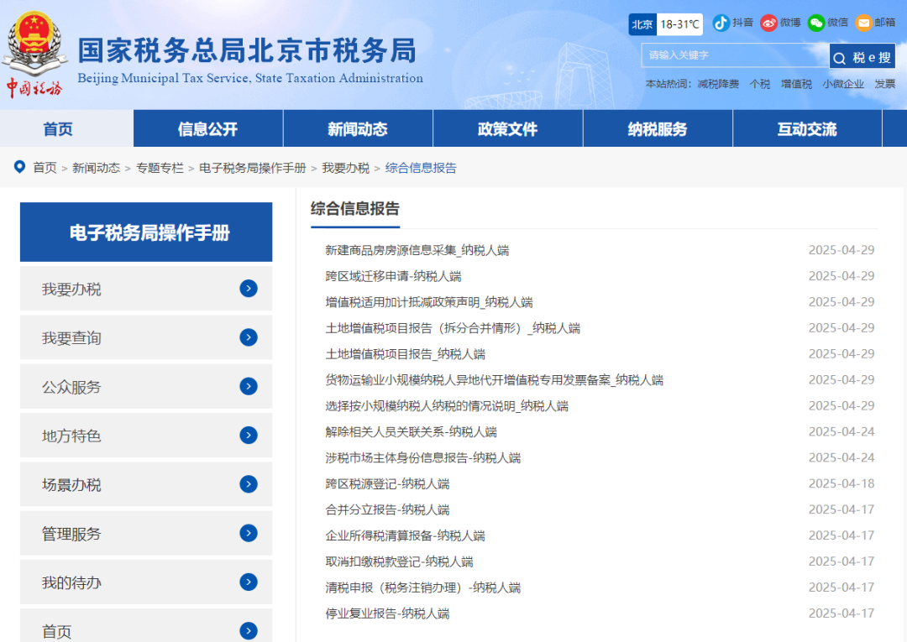This screenshot has width=907, height=642.
Task: Open 取消扣缴税款登记-纳税人端 article
Action: pos(399,561)
